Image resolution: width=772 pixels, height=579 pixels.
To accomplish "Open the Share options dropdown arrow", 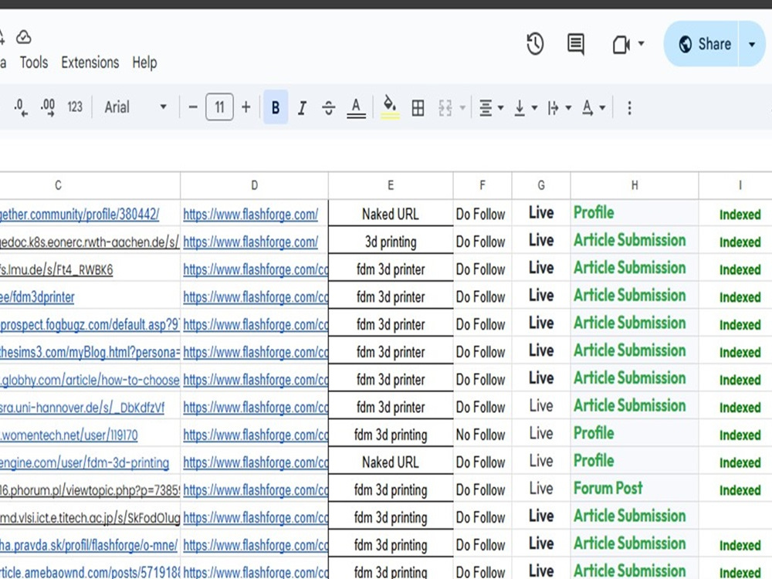I will (752, 44).
